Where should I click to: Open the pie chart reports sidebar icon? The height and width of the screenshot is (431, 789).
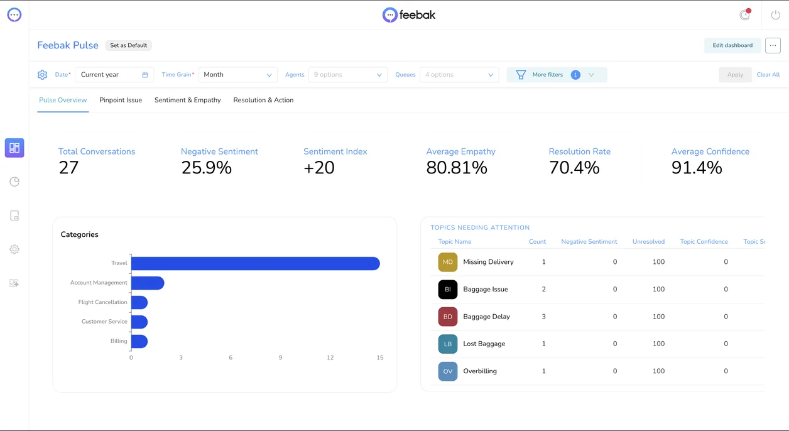tap(14, 182)
